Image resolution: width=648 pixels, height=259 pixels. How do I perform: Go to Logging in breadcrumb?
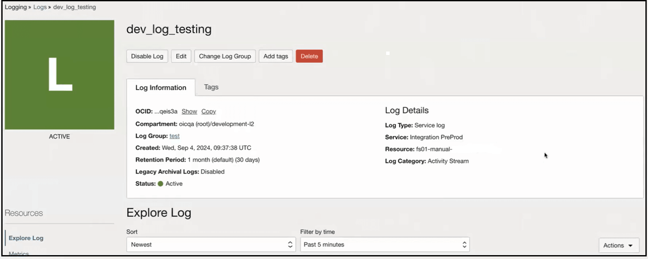(x=16, y=7)
